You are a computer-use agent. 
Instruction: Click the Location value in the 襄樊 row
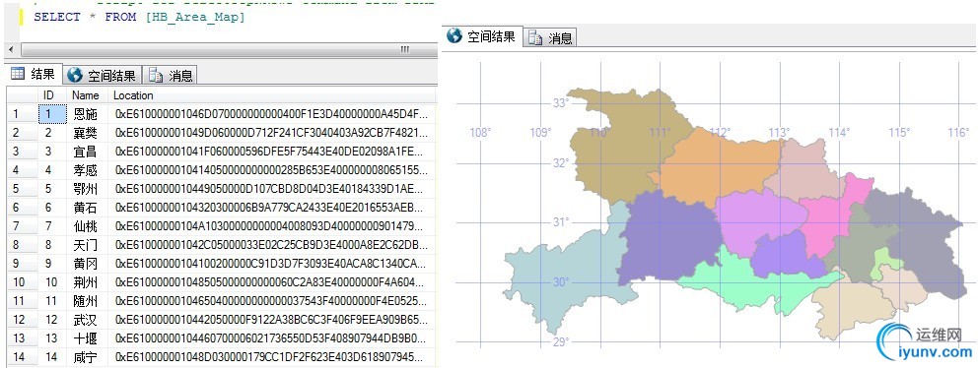pos(272,133)
